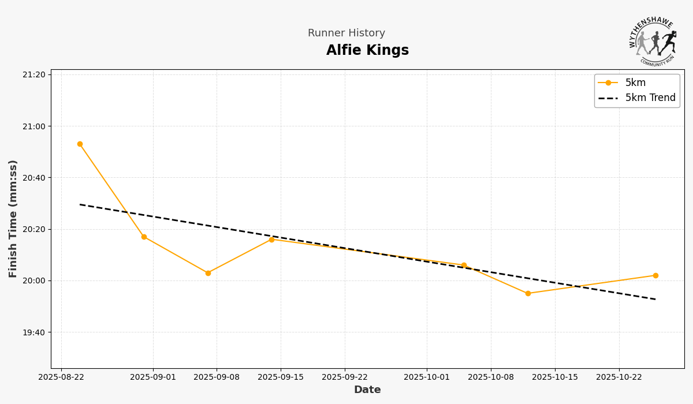The image size is (693, 404).
Task: Click the 2025-08-22 x-axis tick label
Action: tap(61, 377)
